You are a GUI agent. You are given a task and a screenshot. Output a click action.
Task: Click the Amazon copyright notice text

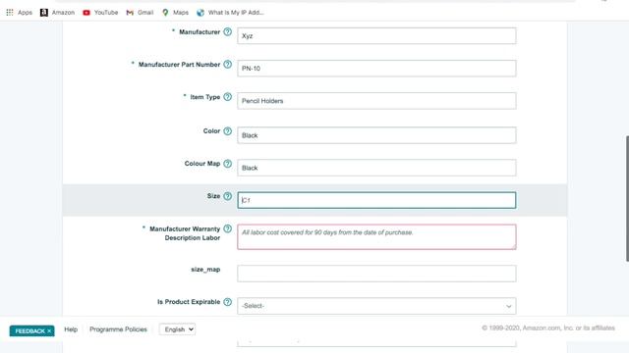(x=548, y=328)
